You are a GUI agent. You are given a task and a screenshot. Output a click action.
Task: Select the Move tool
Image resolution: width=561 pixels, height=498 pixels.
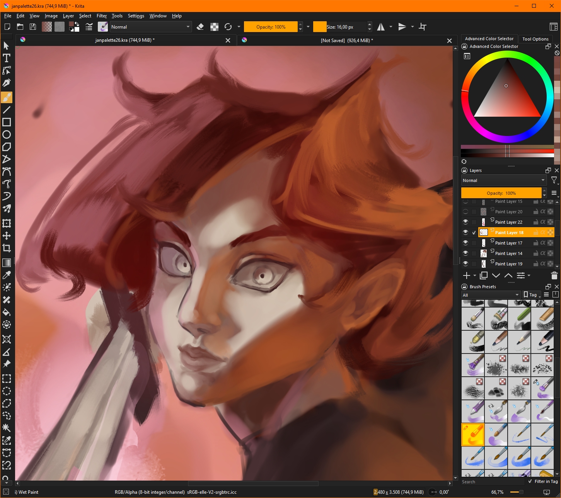[x=7, y=236]
